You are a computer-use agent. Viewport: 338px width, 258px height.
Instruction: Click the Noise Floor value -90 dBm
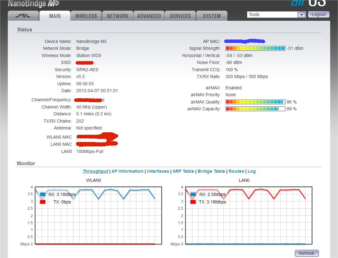click(234, 62)
